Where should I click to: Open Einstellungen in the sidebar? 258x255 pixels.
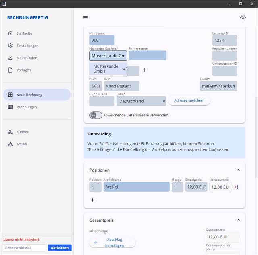(x=27, y=46)
